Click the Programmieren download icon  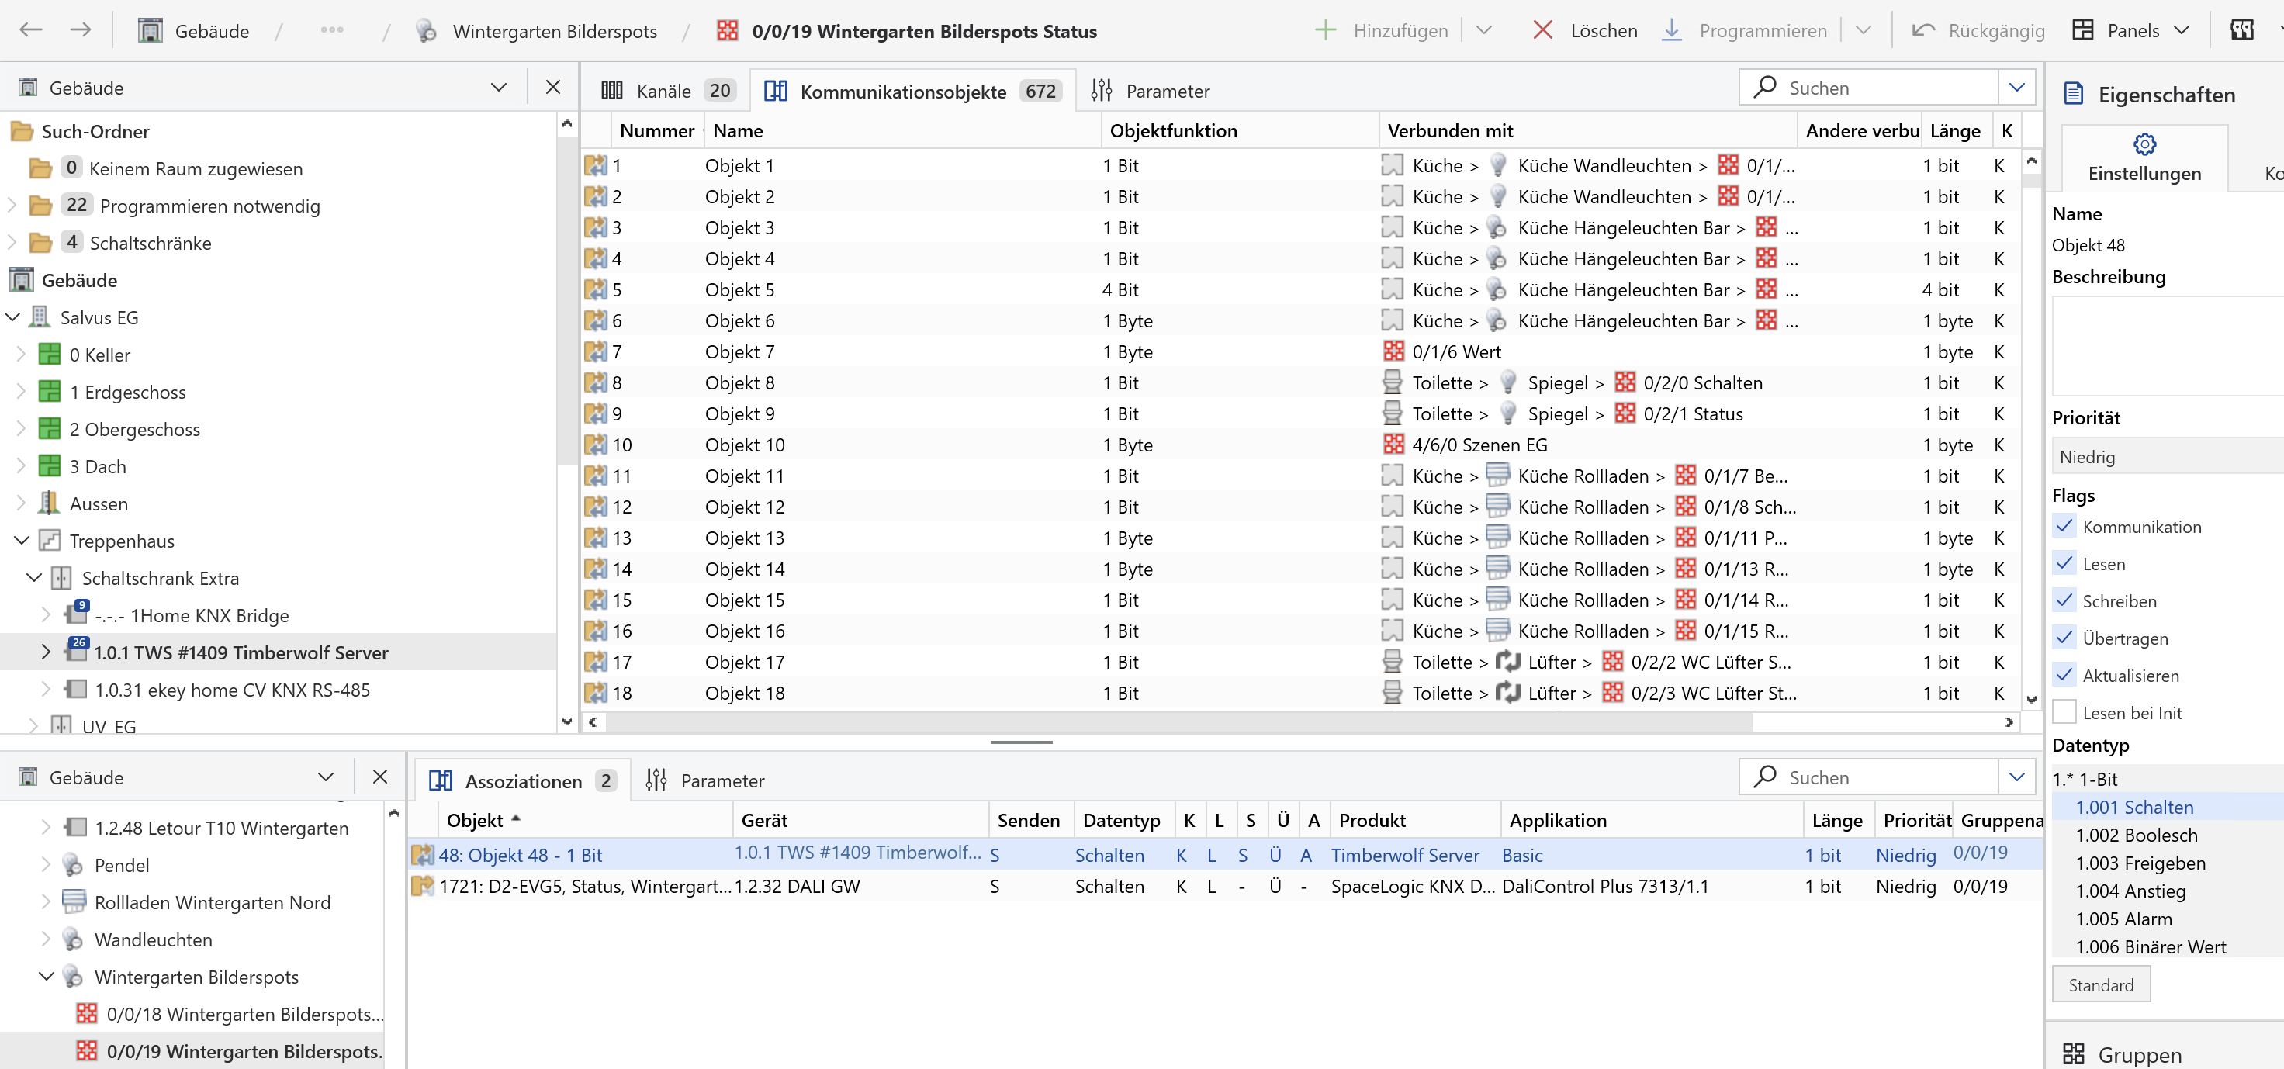pyautogui.click(x=1670, y=30)
